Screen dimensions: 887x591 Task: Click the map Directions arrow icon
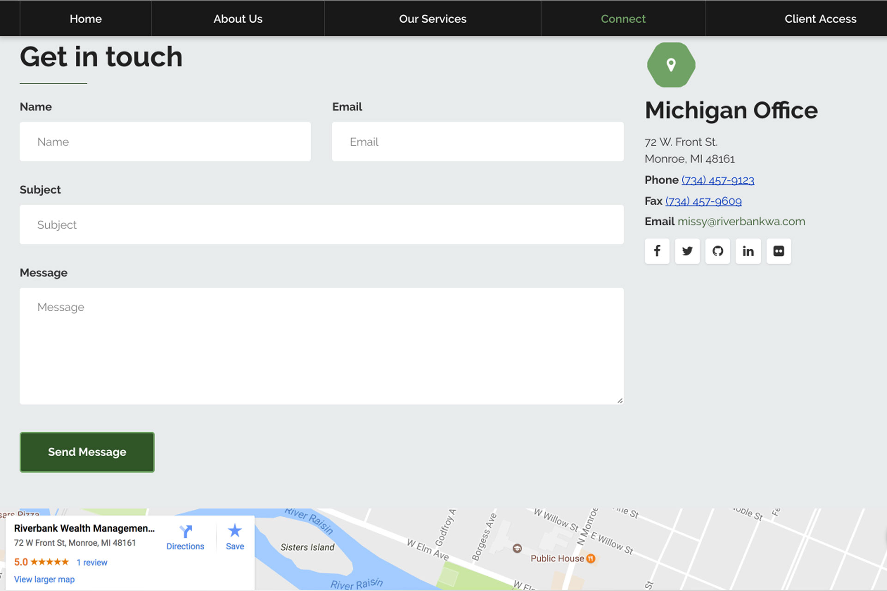coord(185,531)
